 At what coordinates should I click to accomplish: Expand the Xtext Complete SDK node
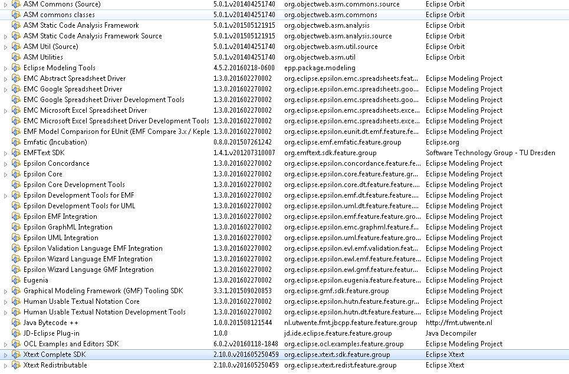pos(5,355)
